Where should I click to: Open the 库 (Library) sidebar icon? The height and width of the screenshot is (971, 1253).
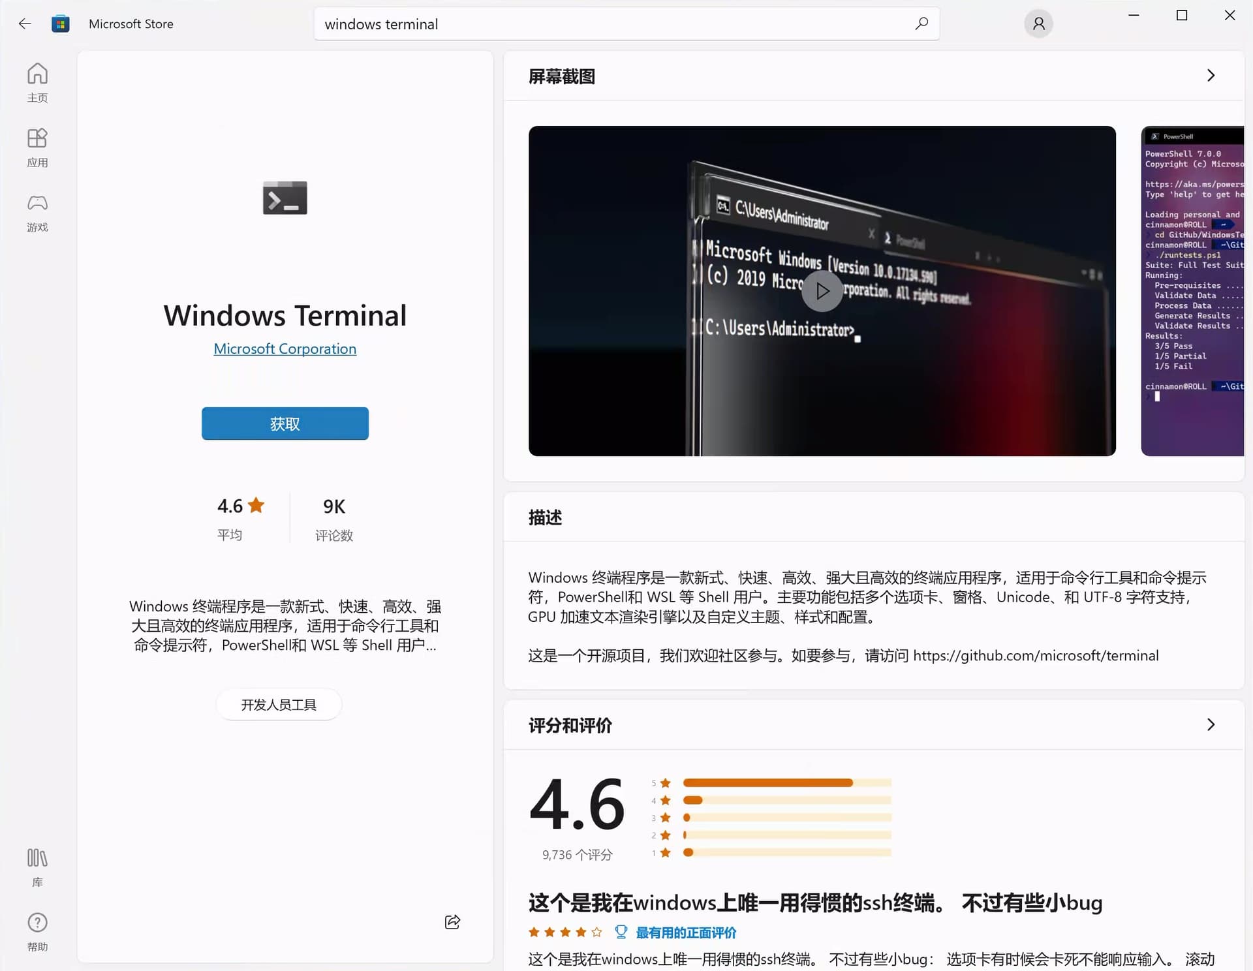(37, 866)
